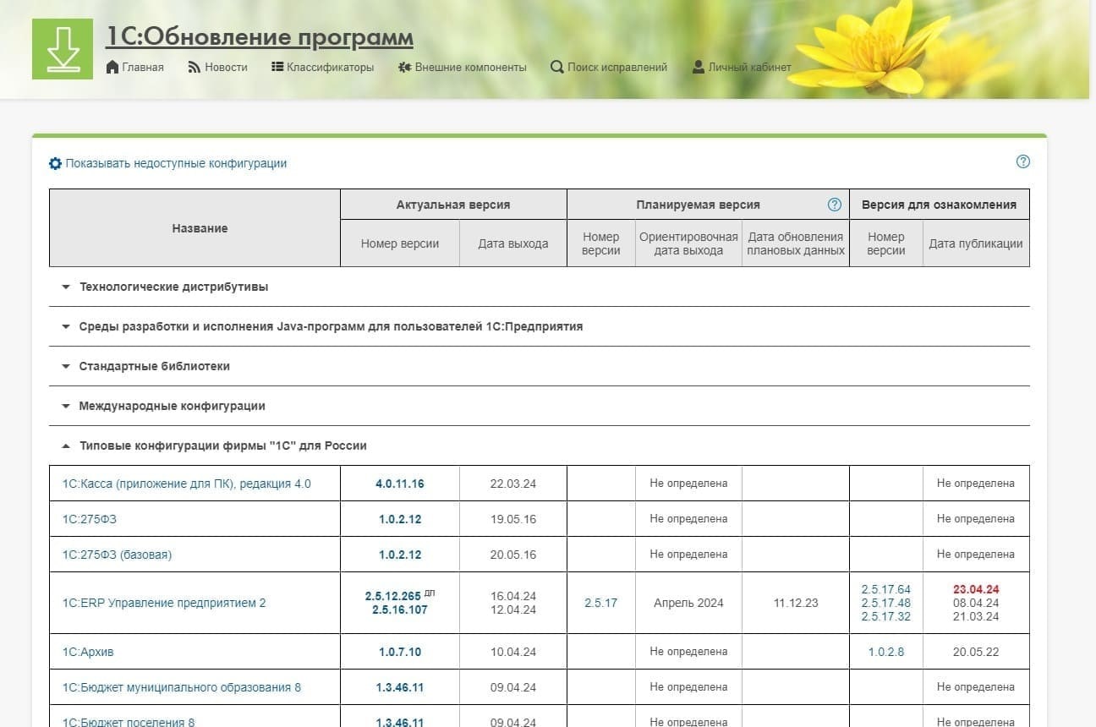The height and width of the screenshot is (727, 1096).
Task: Open preview version 1.0.2.8 link
Action: pos(886,652)
